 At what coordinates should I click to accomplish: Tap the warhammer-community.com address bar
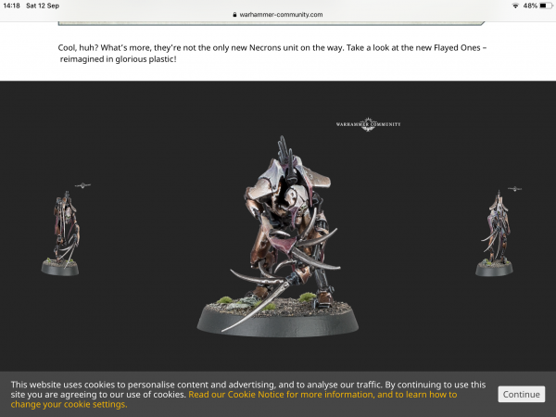[x=278, y=15]
